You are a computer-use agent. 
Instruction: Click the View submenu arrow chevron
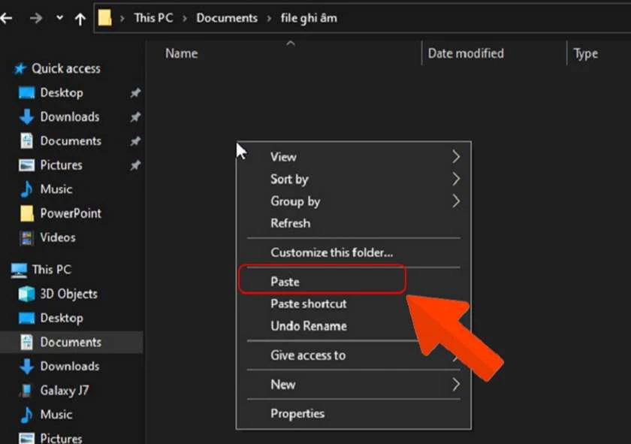coord(455,156)
